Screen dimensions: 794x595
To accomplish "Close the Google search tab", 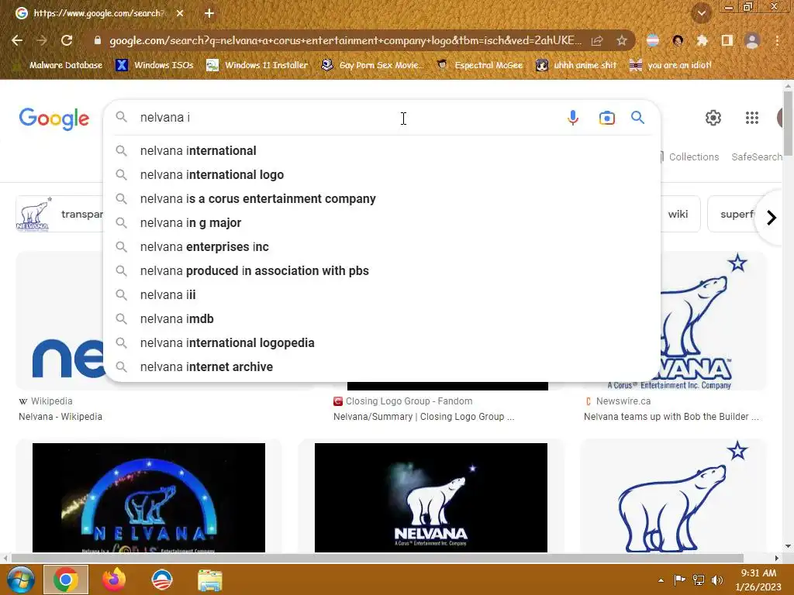I will click(180, 13).
